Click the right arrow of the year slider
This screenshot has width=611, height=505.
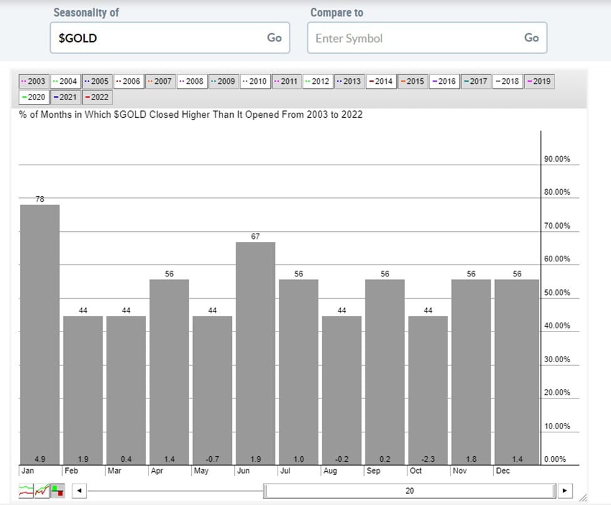565,491
